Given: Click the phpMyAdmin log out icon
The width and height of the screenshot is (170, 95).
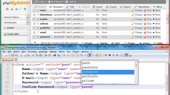Looking at the screenshot, I should tap(12, 9).
